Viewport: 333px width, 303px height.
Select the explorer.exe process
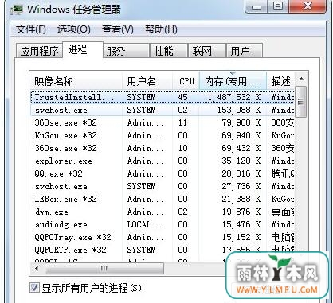click(x=162, y=161)
